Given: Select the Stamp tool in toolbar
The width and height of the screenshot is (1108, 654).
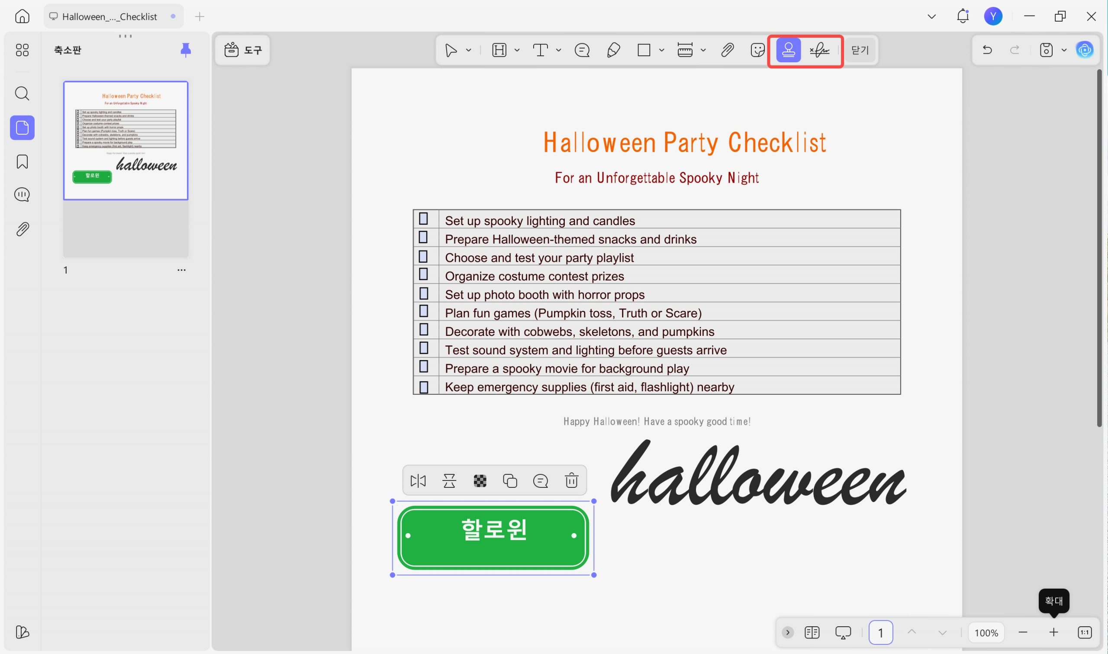Looking at the screenshot, I should click(788, 50).
